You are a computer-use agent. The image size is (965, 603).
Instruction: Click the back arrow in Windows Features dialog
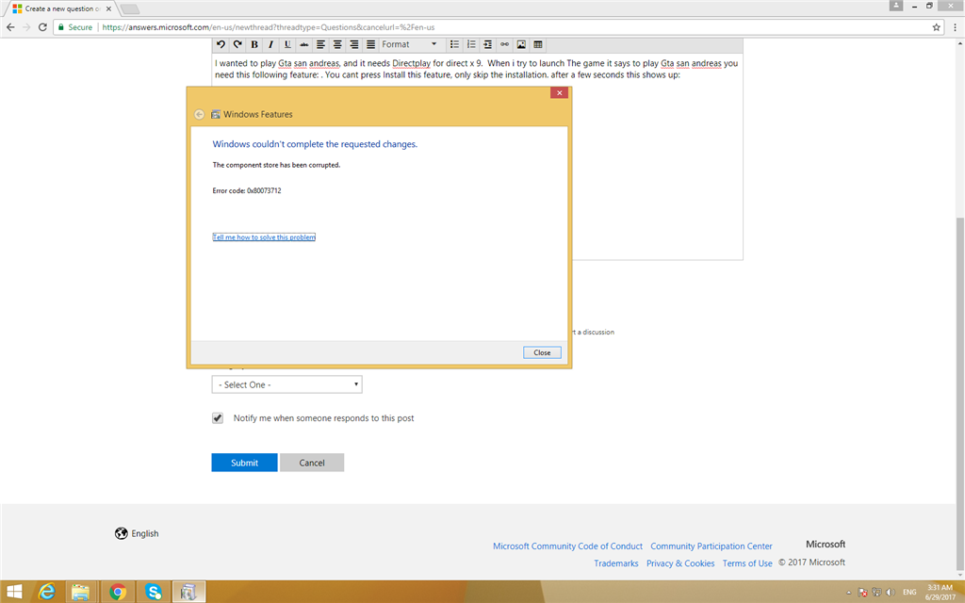pos(199,114)
